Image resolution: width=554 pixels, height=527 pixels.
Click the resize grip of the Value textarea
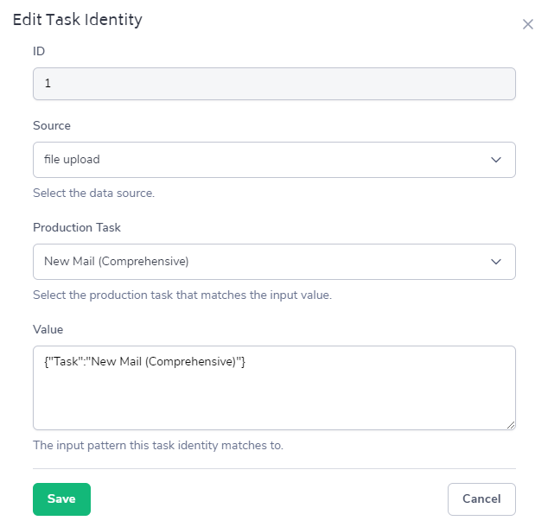(511, 425)
